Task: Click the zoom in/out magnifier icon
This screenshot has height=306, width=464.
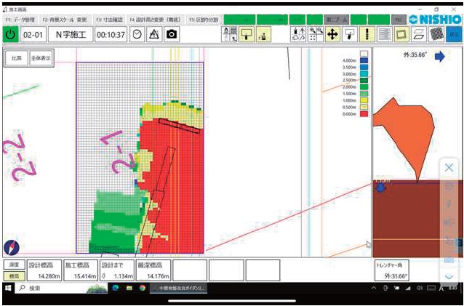Action: (x=316, y=34)
